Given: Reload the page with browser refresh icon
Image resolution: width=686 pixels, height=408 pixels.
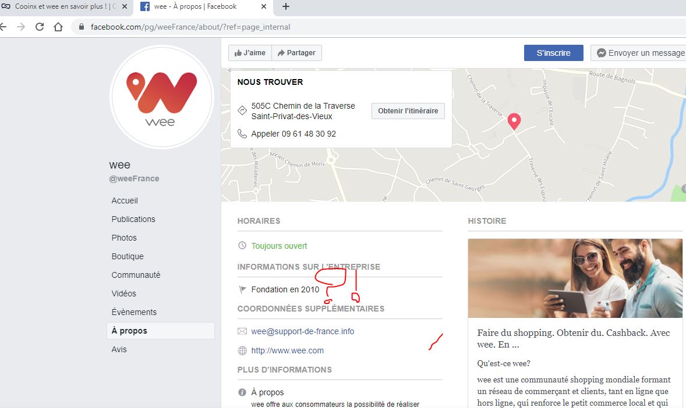Looking at the screenshot, I should [x=40, y=27].
